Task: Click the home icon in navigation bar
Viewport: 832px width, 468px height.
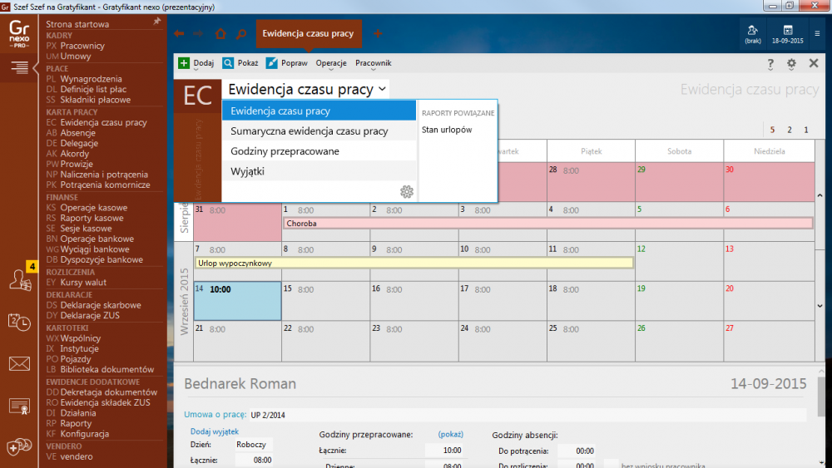Action: tap(220, 34)
